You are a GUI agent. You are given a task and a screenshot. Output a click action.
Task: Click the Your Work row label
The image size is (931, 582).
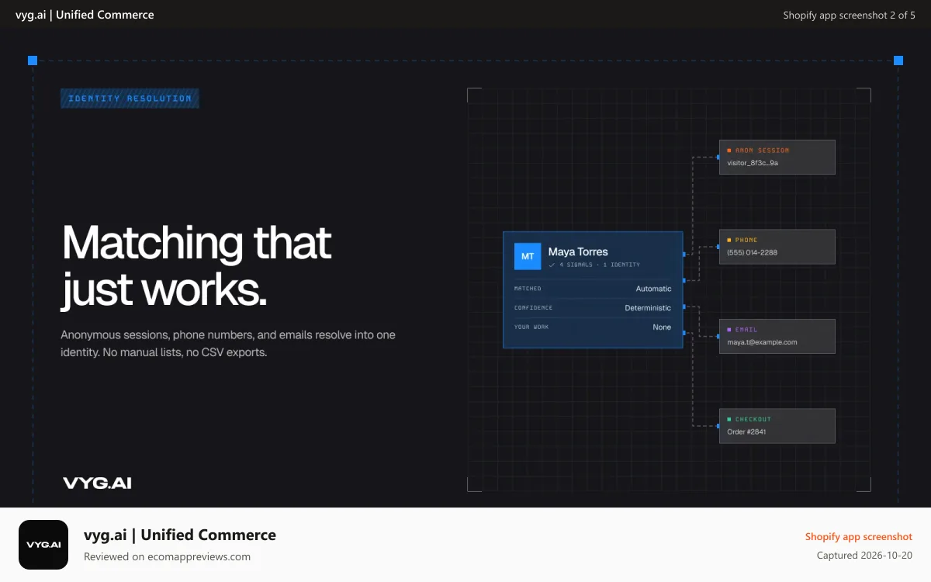point(531,327)
